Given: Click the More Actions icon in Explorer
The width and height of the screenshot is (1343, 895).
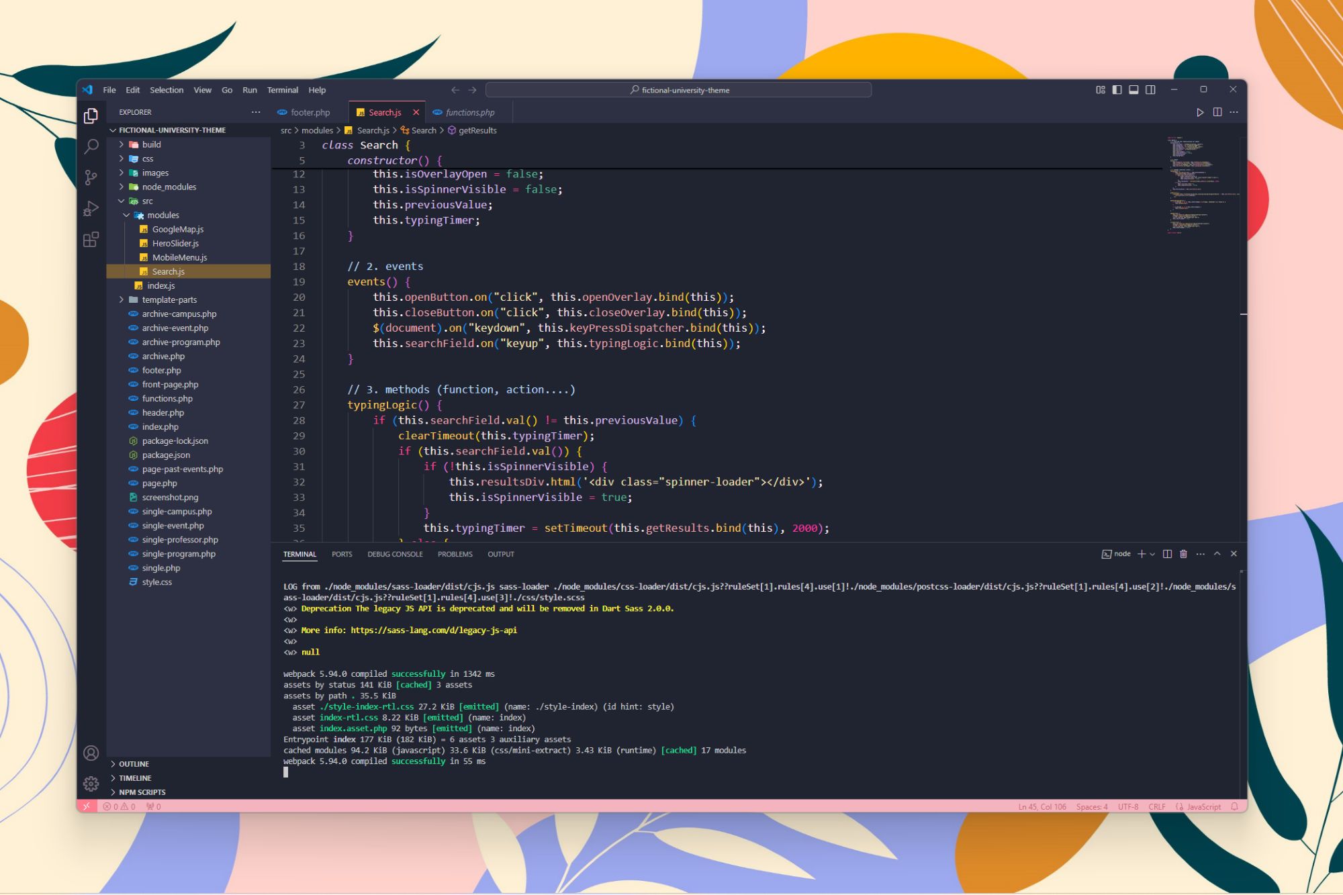Looking at the screenshot, I should pyautogui.click(x=254, y=112).
